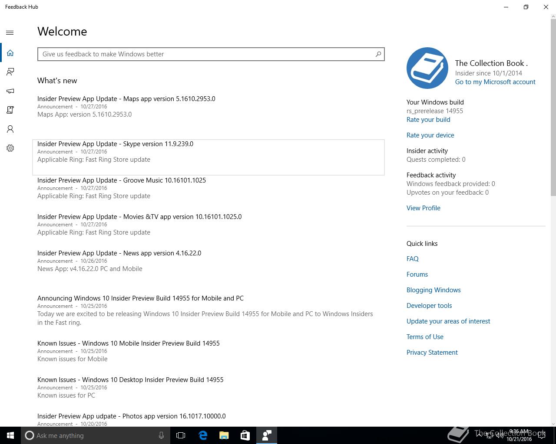
Task: Open Task View on taskbar
Action: (181, 435)
